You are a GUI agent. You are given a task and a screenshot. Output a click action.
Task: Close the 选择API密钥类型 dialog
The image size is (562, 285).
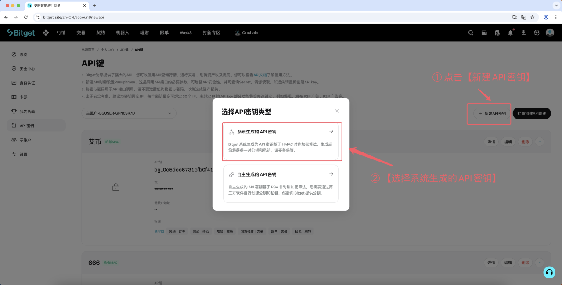337,111
